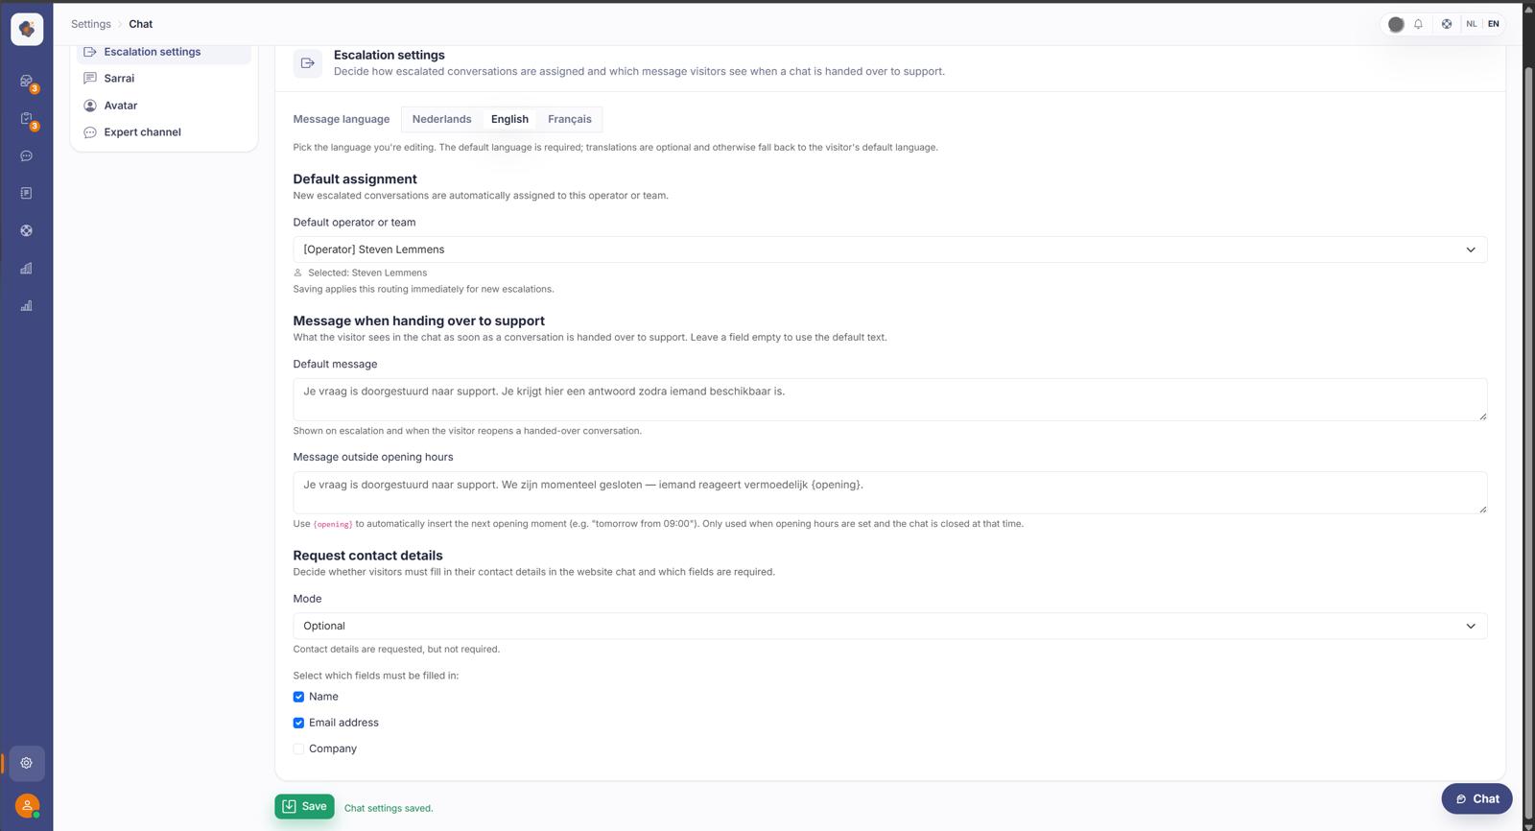Click the {opening} placeholder code tag
The width and height of the screenshot is (1535, 831).
(333, 524)
